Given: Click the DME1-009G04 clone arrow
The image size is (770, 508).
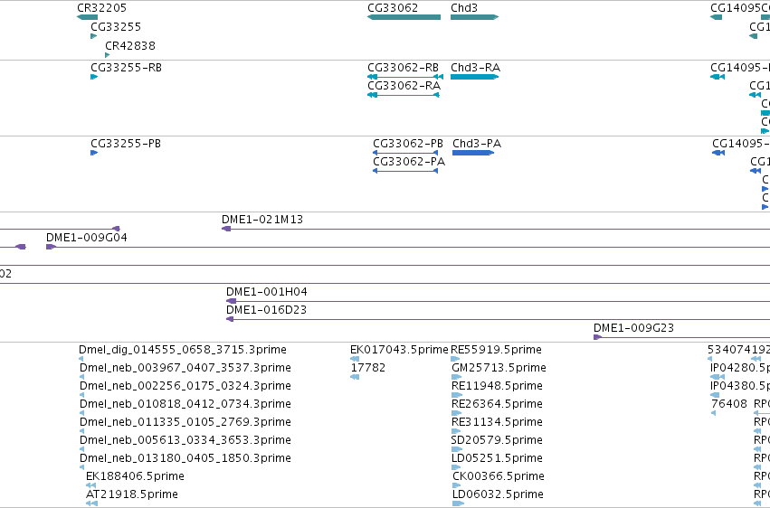Looking at the screenshot, I should [51, 247].
